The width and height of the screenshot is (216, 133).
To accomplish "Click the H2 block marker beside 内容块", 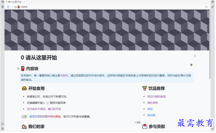I will (x=18, y=69).
